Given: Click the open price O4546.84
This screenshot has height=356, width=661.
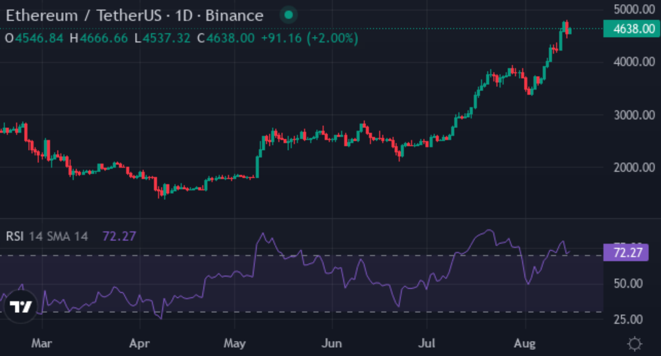Looking at the screenshot, I should coord(34,38).
